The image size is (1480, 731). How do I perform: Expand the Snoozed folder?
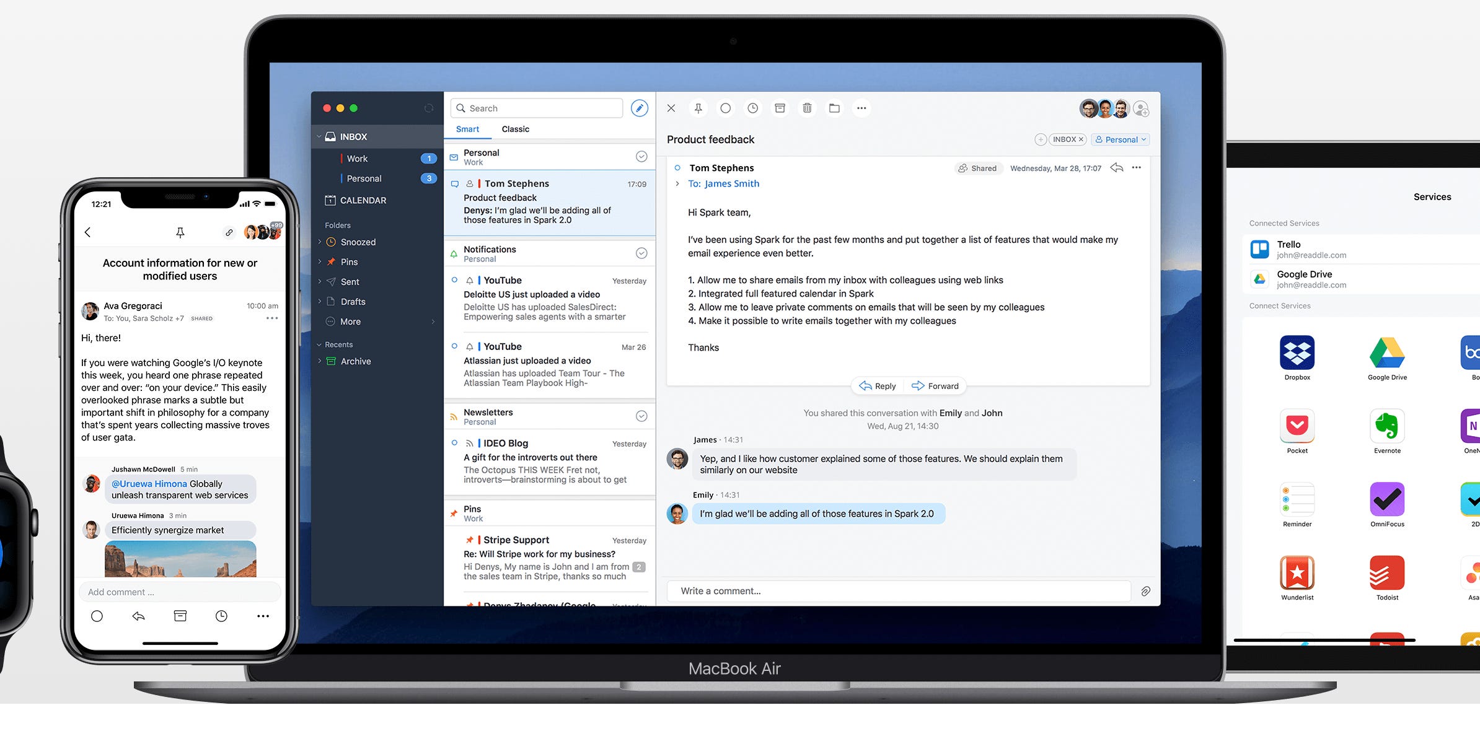320,242
